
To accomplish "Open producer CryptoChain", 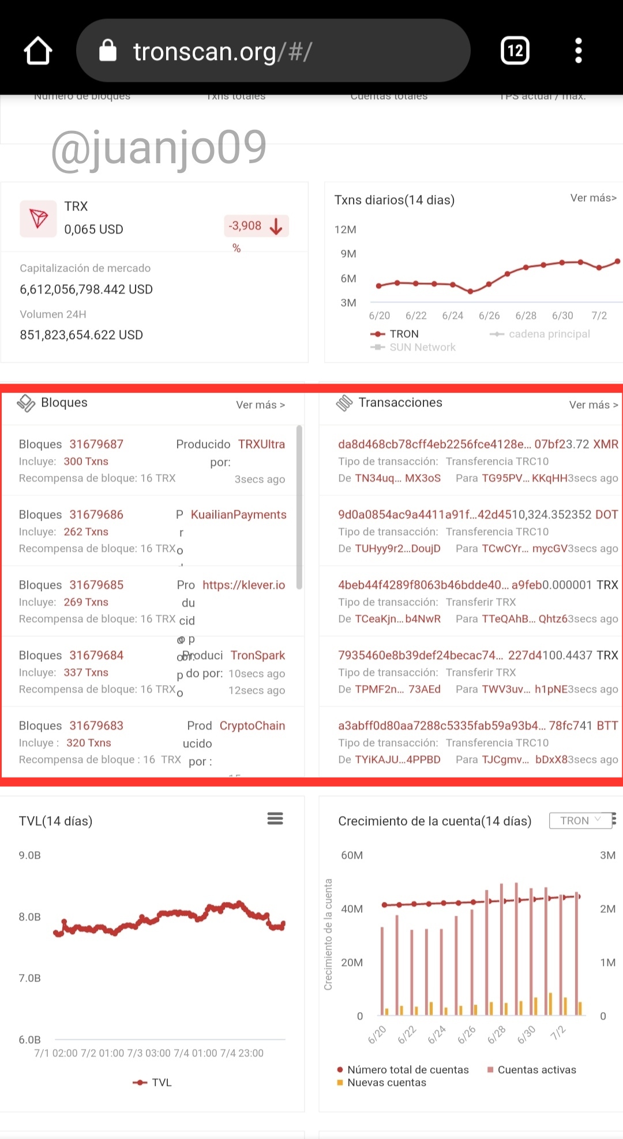I will coord(253,725).
